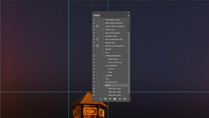Select the clean action name

[107, 79]
